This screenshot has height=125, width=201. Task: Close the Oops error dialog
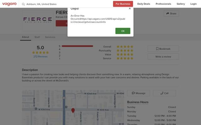(x=130, y=8)
